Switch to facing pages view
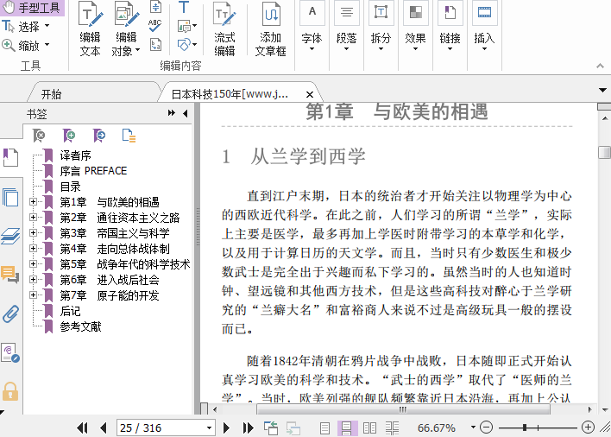This screenshot has width=611, height=437. 369,428
